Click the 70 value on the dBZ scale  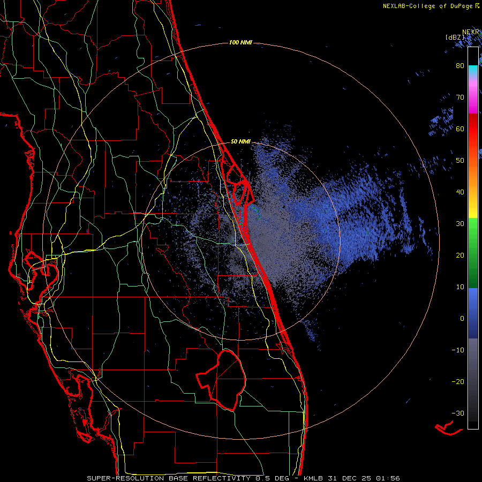tap(460, 97)
